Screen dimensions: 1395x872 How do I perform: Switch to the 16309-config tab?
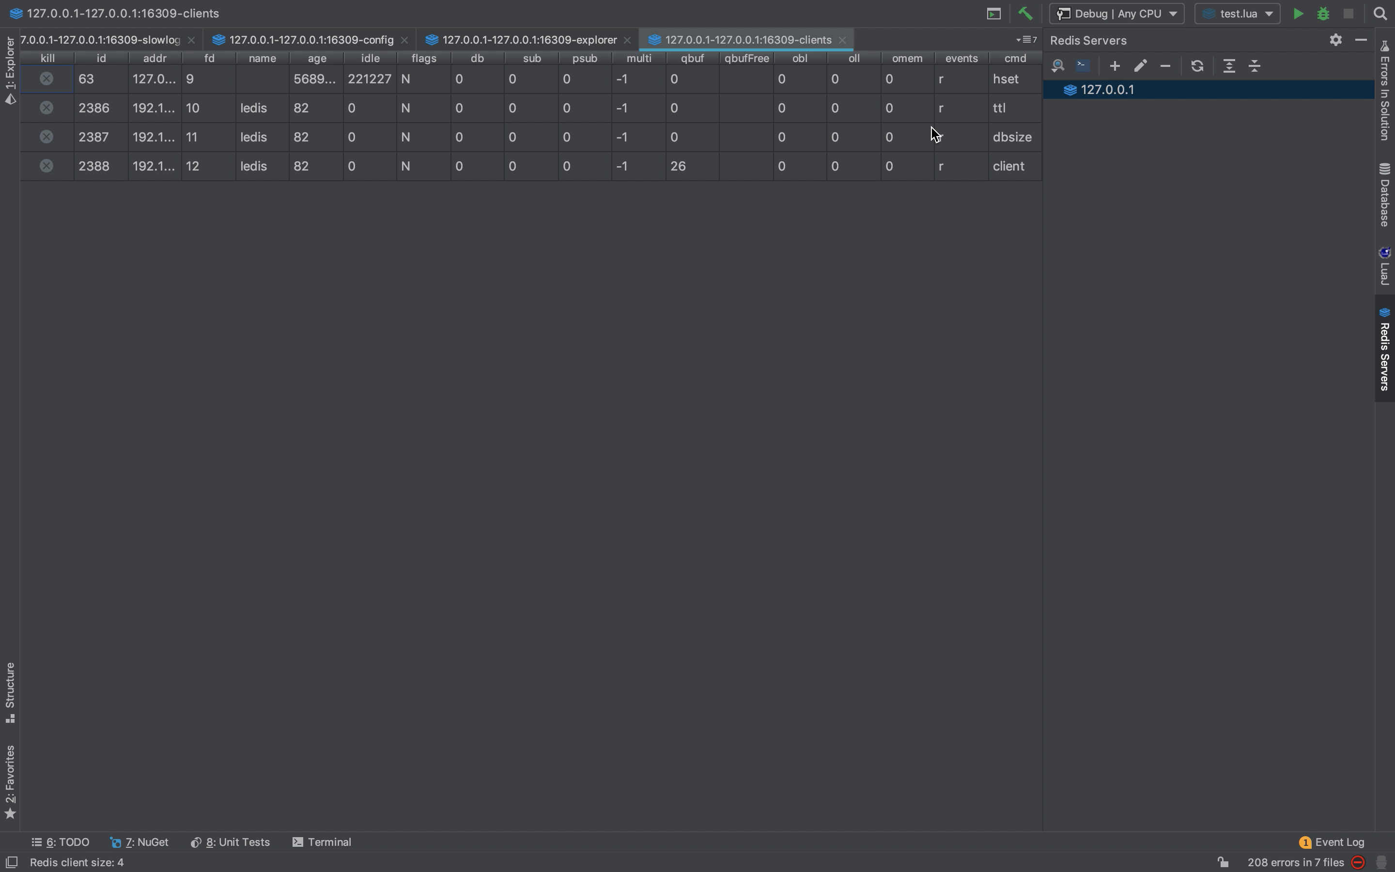coord(310,40)
